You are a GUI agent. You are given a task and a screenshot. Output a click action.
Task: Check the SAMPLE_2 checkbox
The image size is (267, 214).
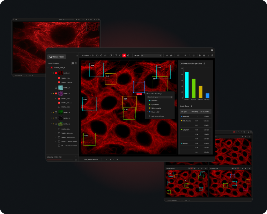point(56,88)
